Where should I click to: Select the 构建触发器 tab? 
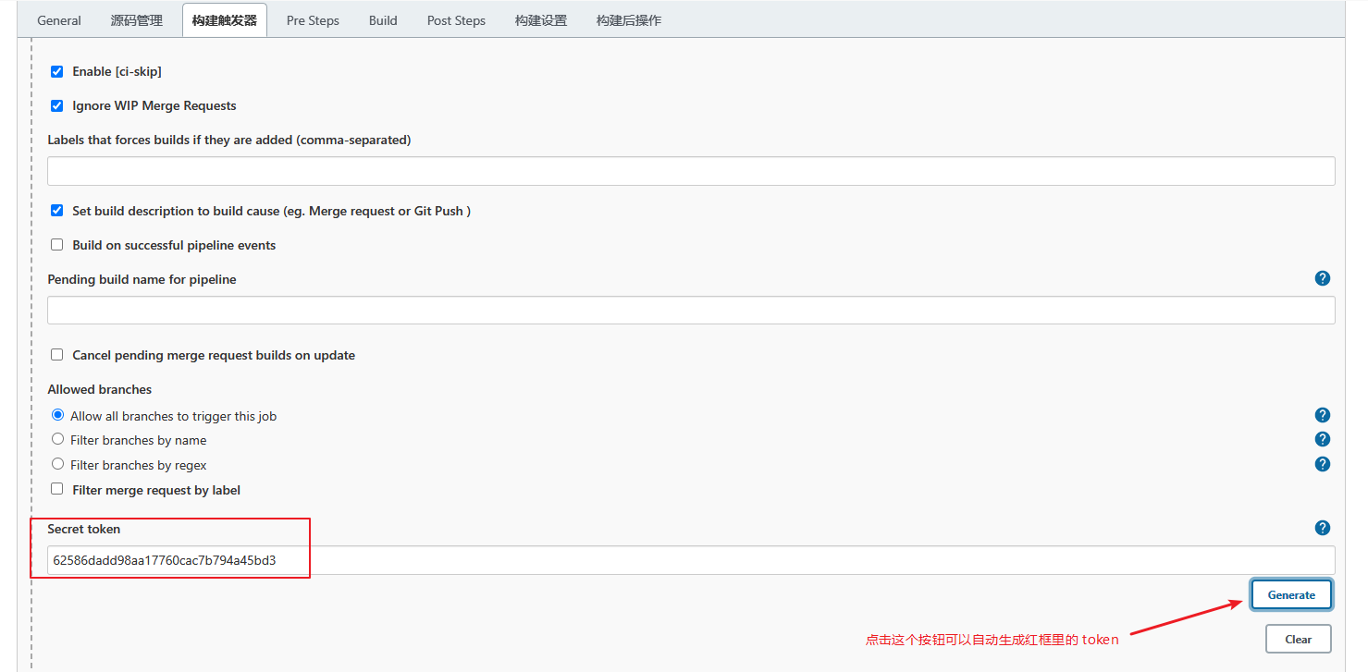click(x=225, y=20)
